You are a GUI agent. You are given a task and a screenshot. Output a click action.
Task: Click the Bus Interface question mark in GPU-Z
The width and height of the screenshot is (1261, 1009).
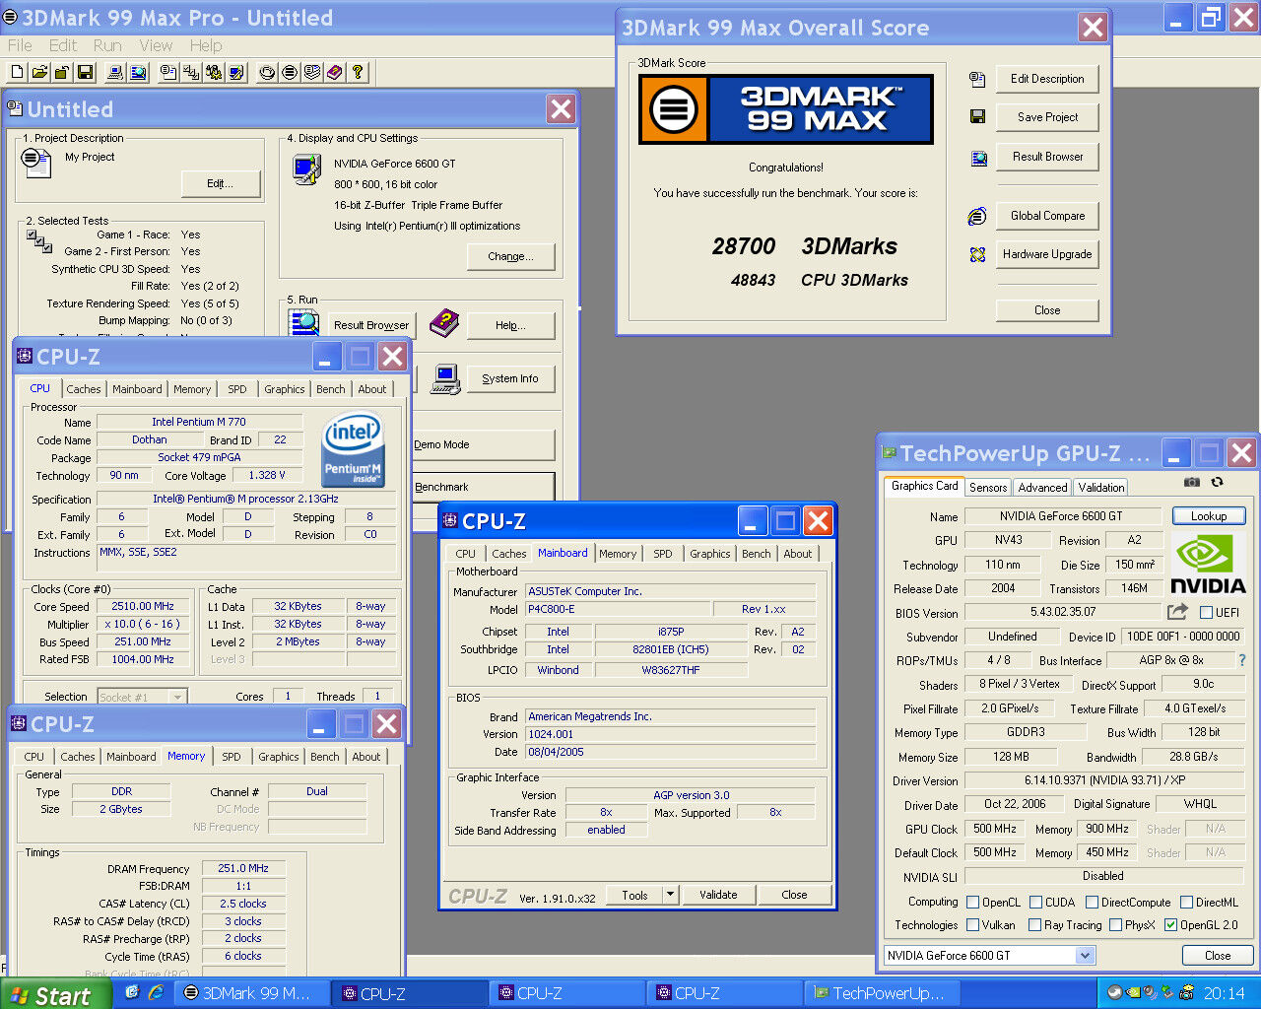pyautogui.click(x=1241, y=660)
